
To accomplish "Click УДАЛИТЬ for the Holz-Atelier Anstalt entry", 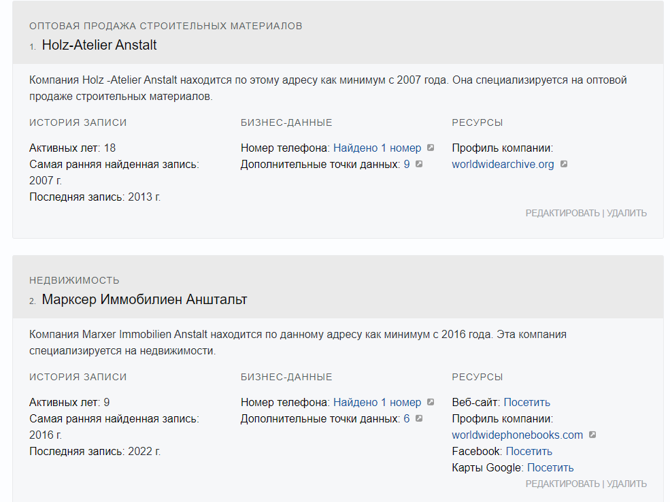I will coord(626,213).
